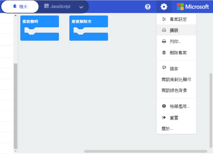Open 語言 language menu item
The image size is (213, 154).
176,68
